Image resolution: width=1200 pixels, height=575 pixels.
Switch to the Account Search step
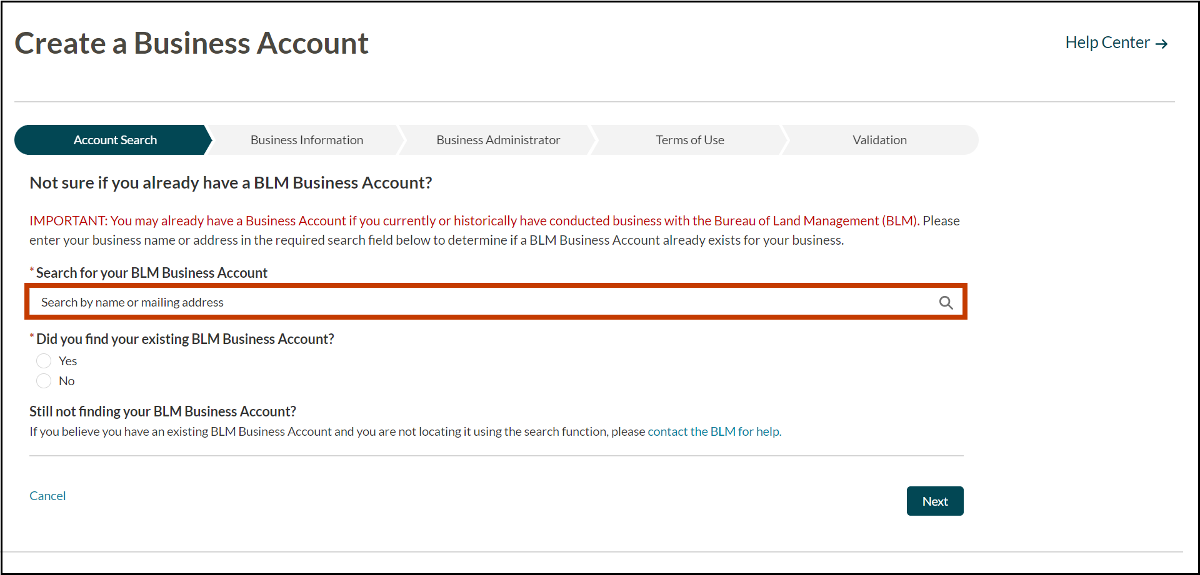point(114,140)
